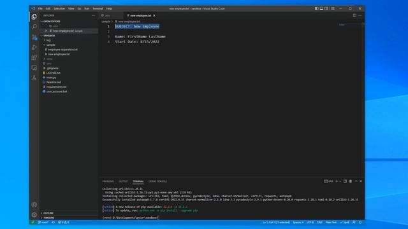The height and width of the screenshot is (229, 408).
Task: Open the Explorer view in activity bar
Action: (x=34, y=17)
